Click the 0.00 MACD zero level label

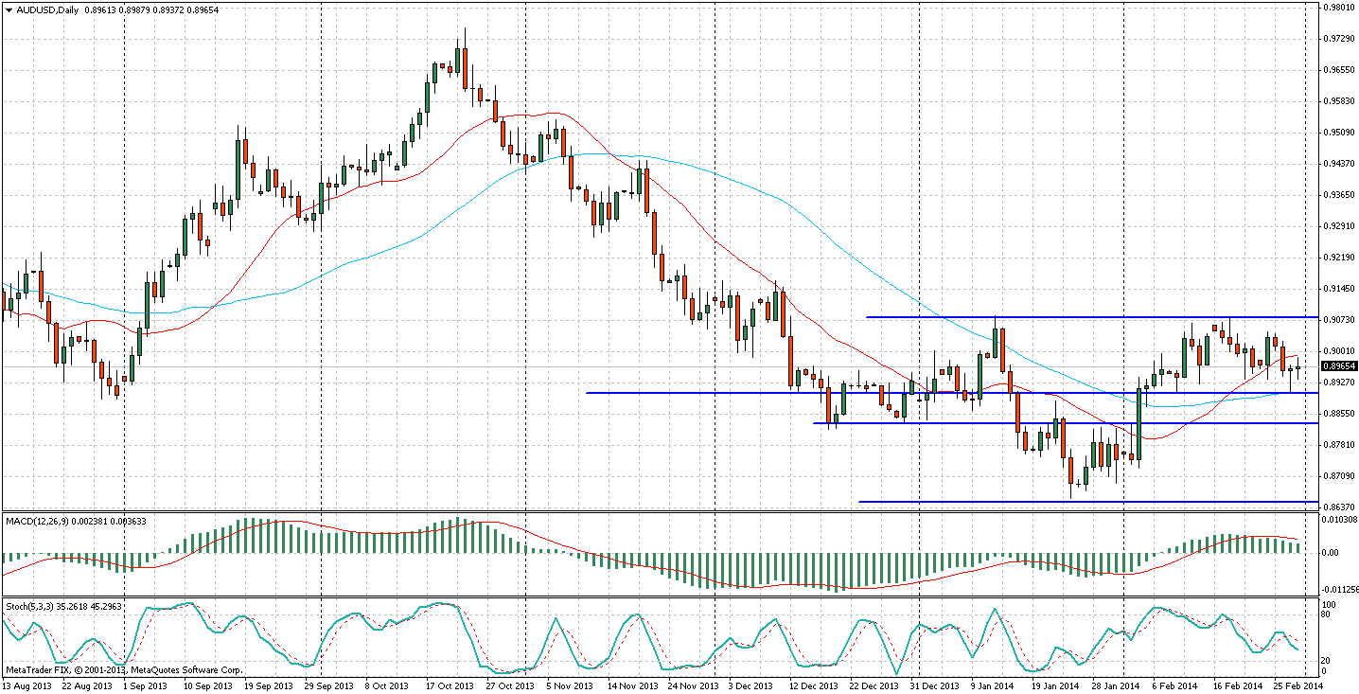(x=1331, y=552)
